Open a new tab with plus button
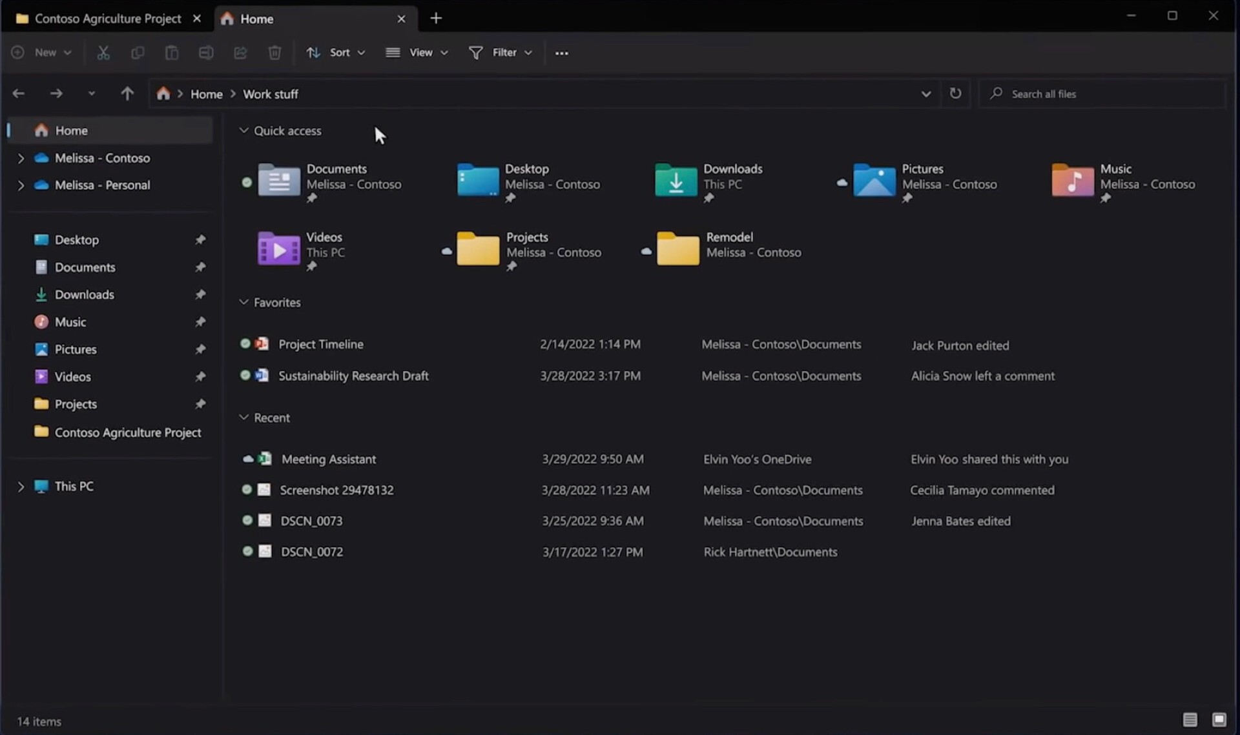The image size is (1240, 735). point(436,19)
